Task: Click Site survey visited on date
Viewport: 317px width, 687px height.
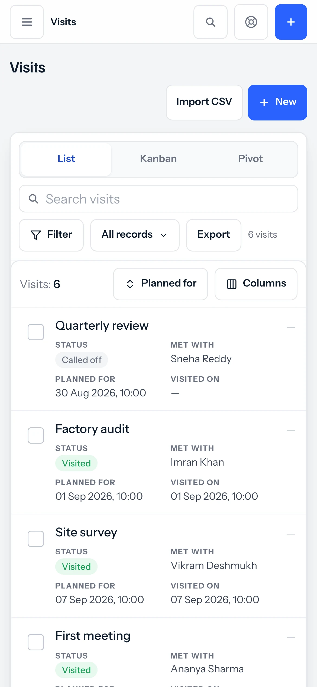Action: 215,600
